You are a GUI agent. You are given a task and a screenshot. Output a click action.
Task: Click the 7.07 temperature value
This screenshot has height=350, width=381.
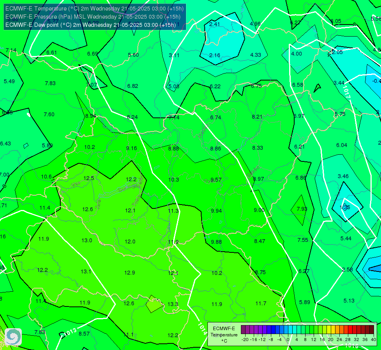tap(91, 85)
